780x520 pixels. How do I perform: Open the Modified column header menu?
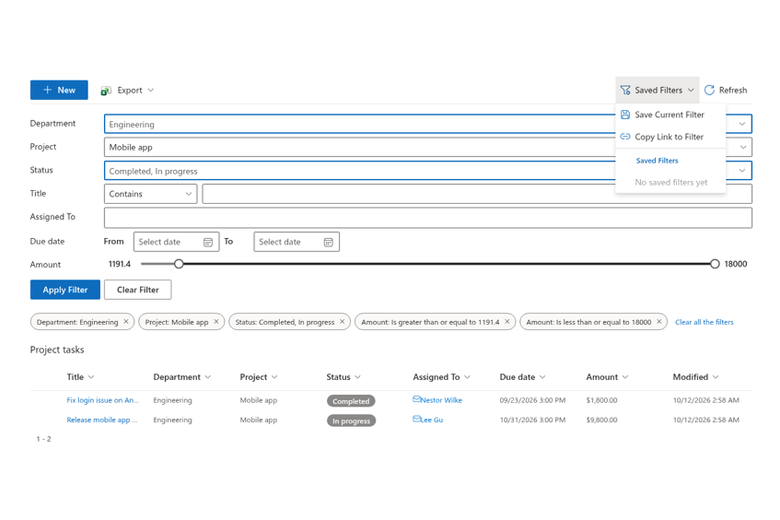coord(696,377)
